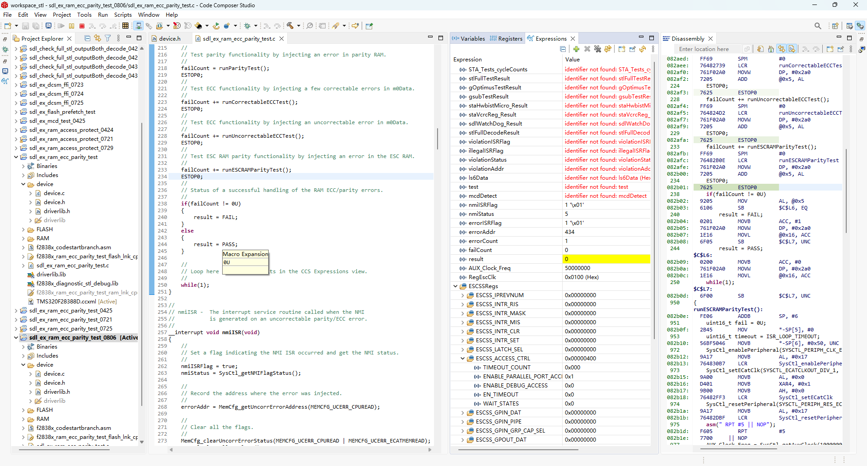Click the Build hammer icon
This screenshot has height=466, width=867.
point(290,26)
